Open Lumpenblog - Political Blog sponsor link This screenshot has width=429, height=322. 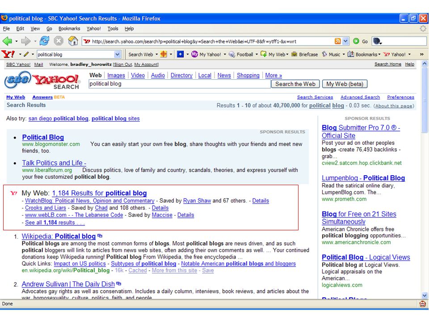(x=363, y=178)
